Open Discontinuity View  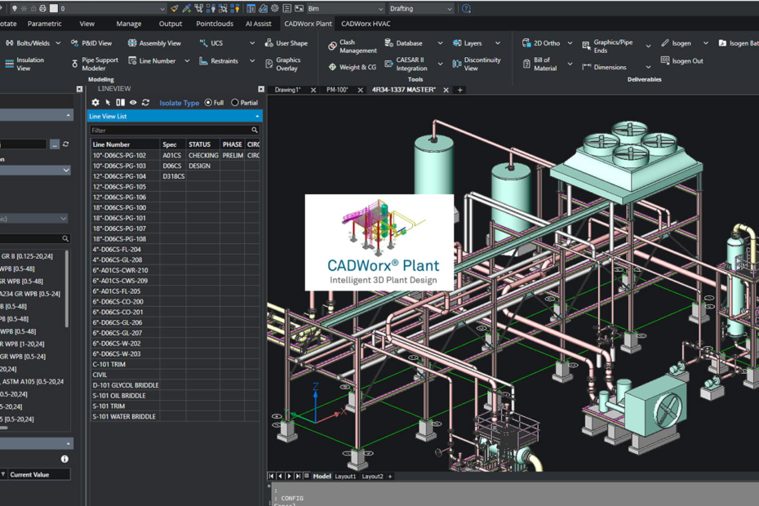[x=477, y=64]
